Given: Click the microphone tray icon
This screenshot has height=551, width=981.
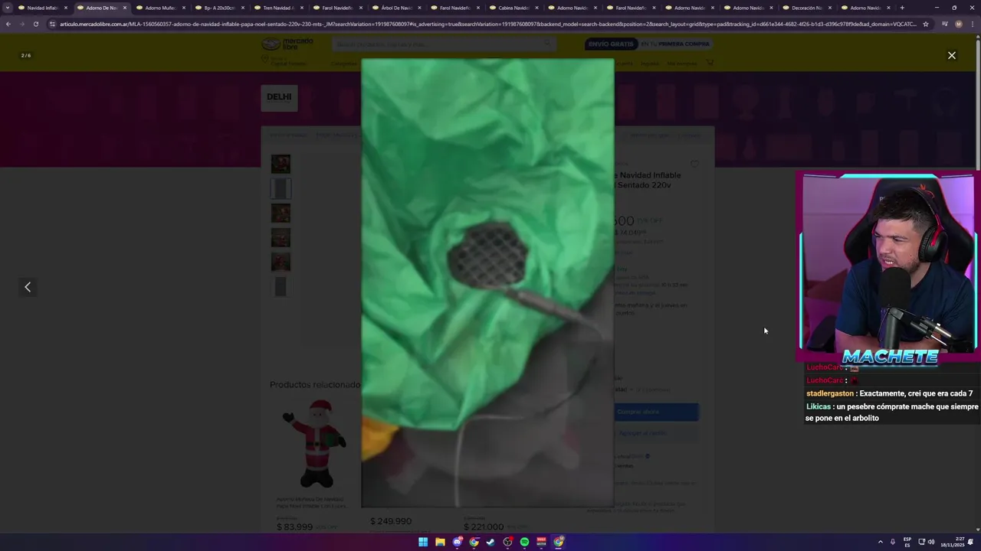Looking at the screenshot, I should click(x=893, y=542).
